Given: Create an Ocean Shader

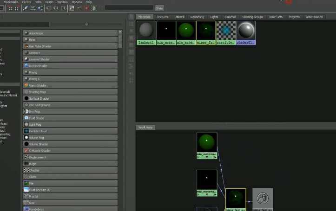Looking at the screenshot, I should click(x=71, y=66).
